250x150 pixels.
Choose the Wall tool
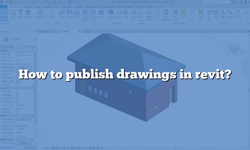pos(13,14)
